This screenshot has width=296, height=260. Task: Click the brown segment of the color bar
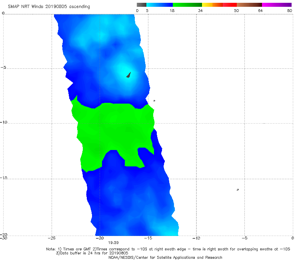coord(249,5)
